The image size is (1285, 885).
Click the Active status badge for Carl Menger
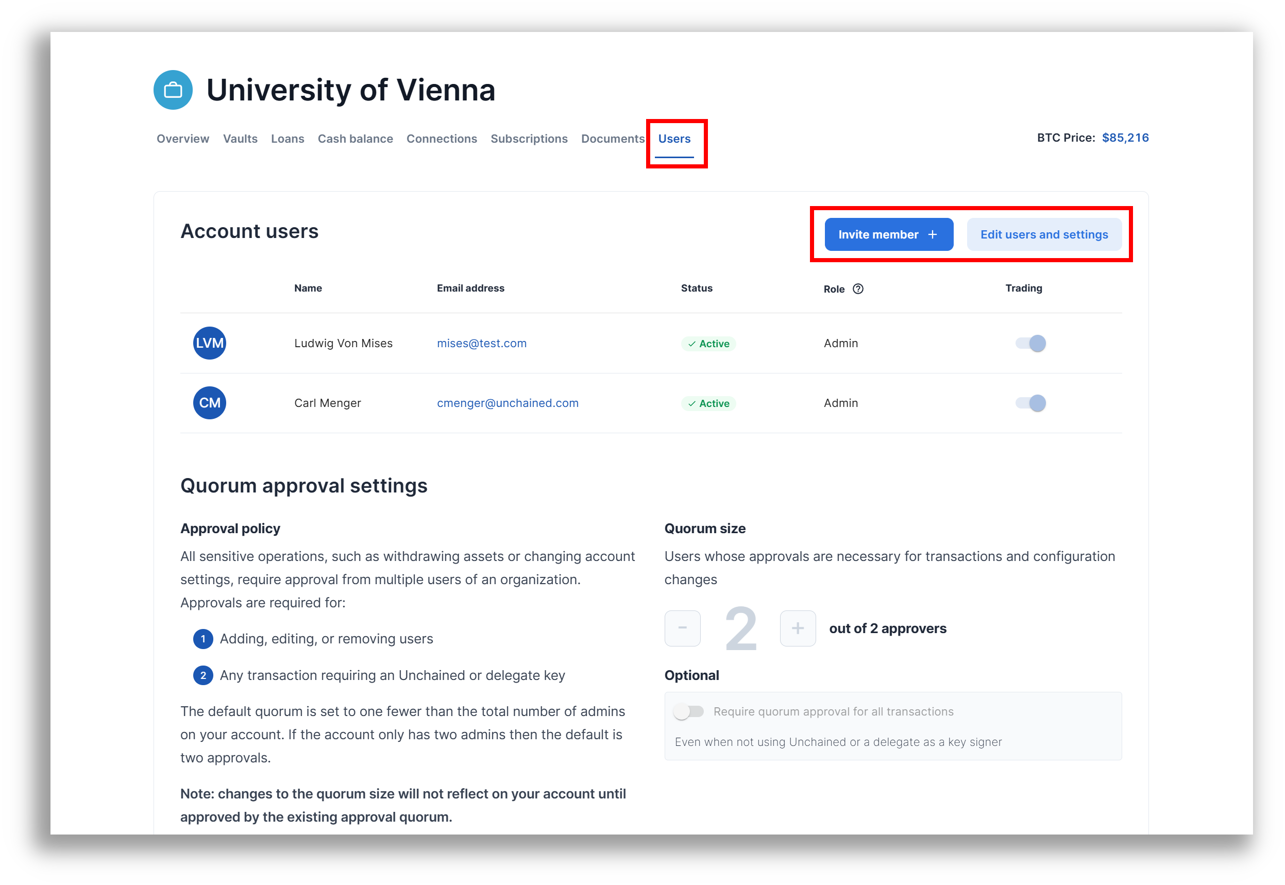708,404
